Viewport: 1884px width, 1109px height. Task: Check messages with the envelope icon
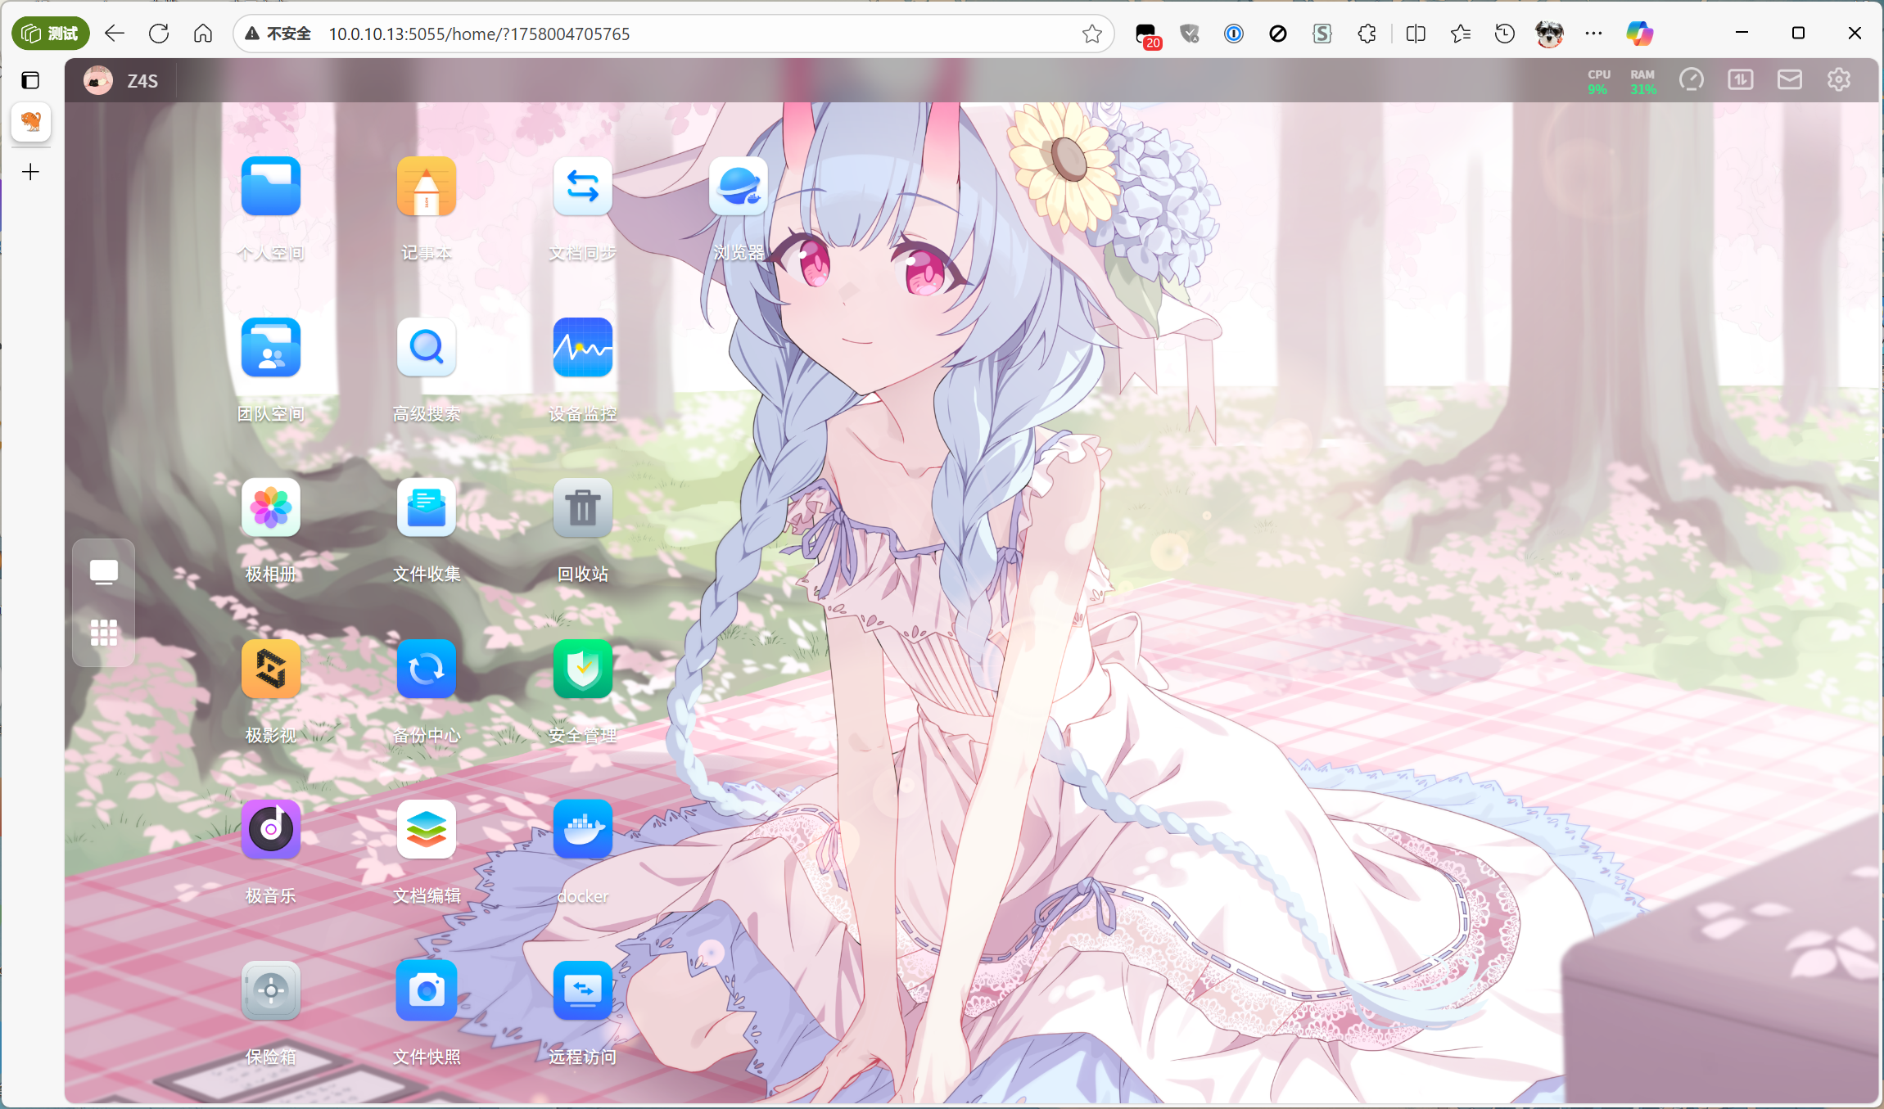(x=1789, y=79)
